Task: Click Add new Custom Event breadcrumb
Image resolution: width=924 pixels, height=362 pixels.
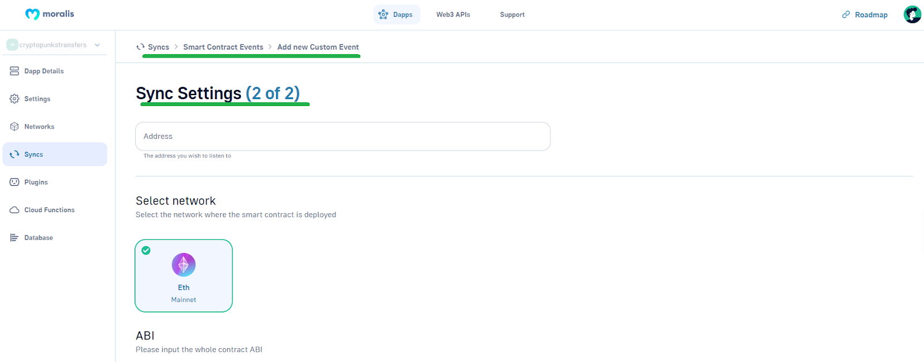Action: coord(318,47)
